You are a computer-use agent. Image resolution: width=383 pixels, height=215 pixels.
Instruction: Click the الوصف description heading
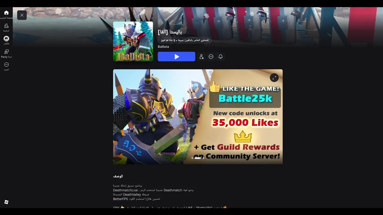tap(118, 176)
